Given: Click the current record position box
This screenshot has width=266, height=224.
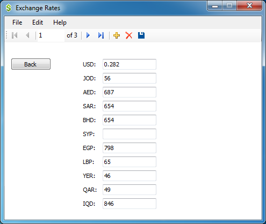Looking at the screenshot, I should coord(51,35).
